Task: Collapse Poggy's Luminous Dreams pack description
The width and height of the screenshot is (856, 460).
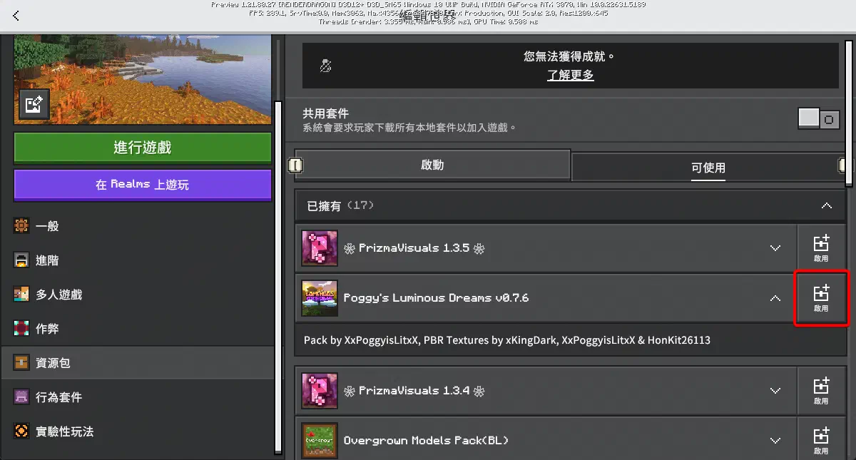Action: pos(775,298)
